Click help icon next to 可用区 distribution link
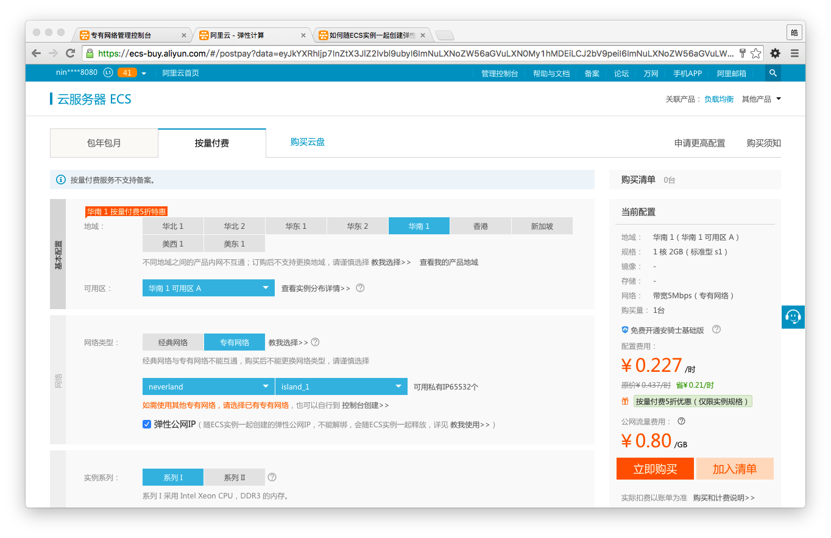831x538 pixels. (x=360, y=288)
